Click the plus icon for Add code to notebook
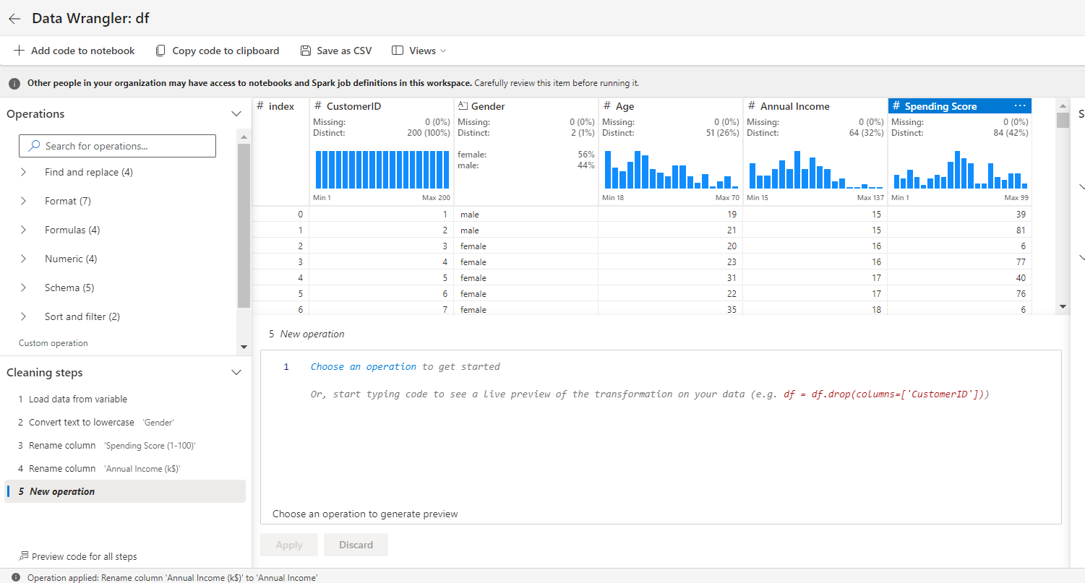 (19, 51)
